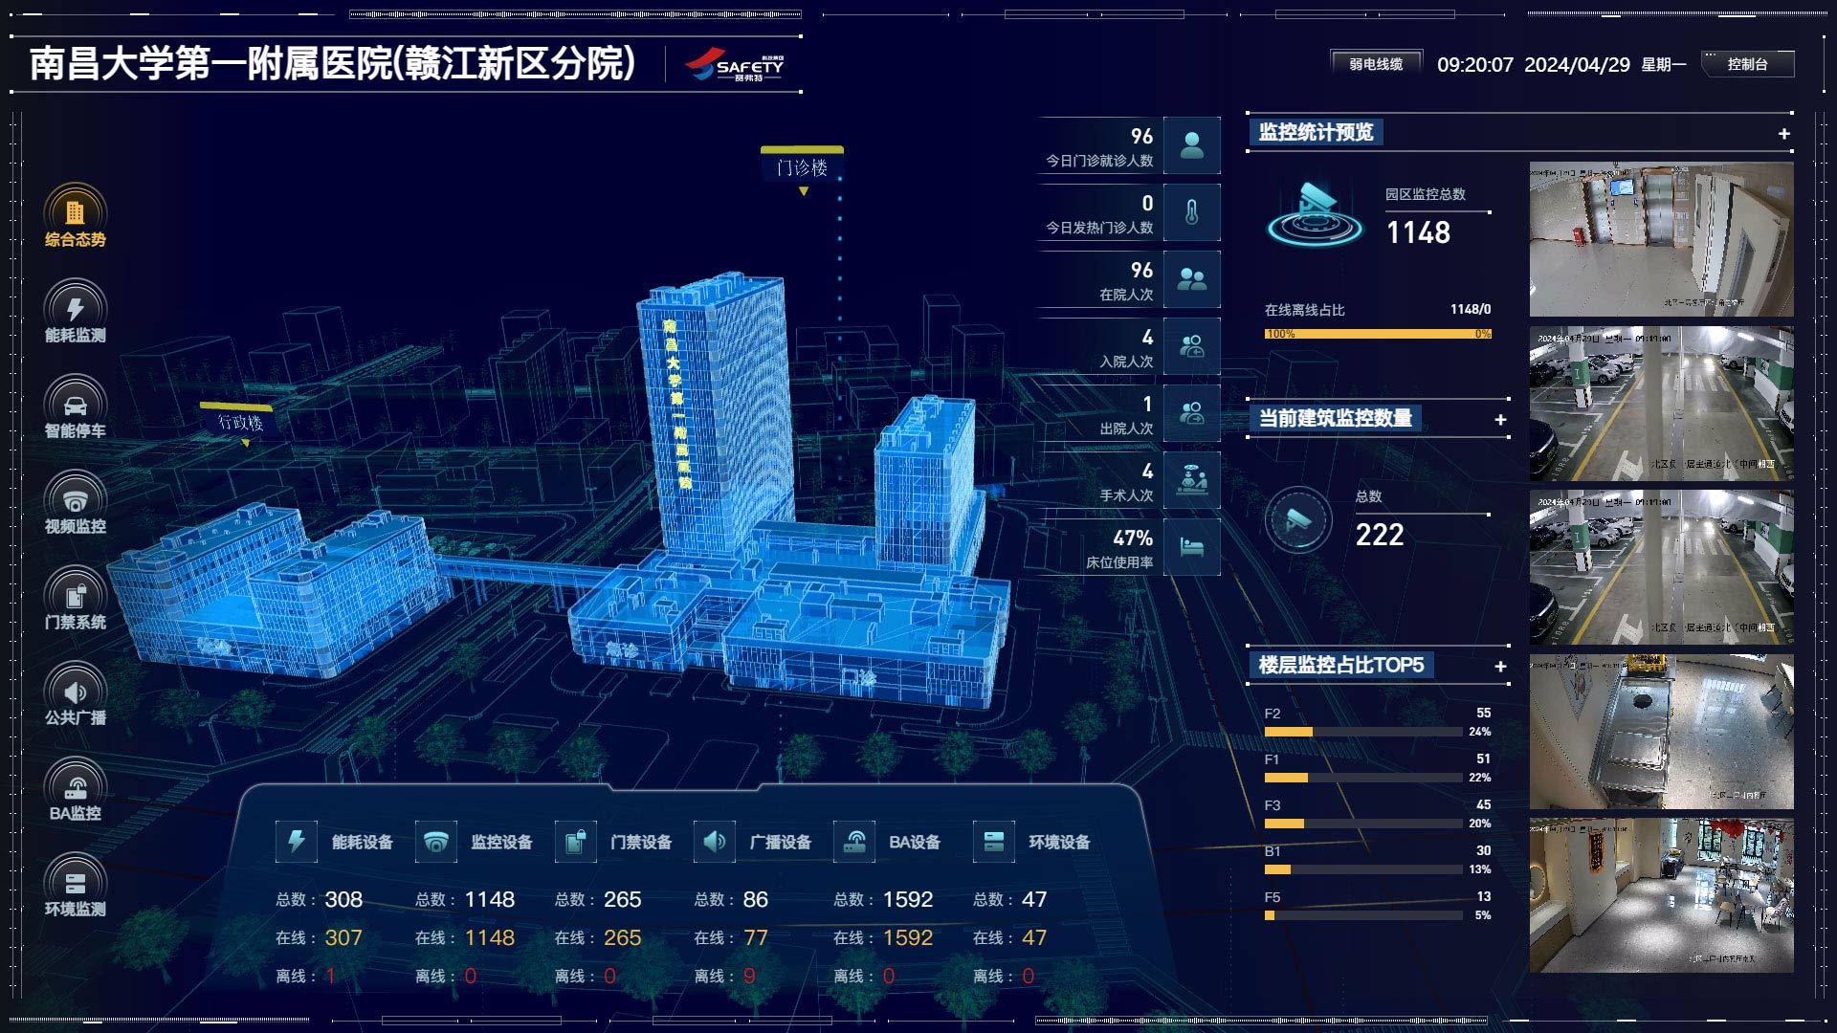Click the 今日发热门诊人数 thermometer icon
Screen dimensions: 1837x1033
click(x=1191, y=212)
